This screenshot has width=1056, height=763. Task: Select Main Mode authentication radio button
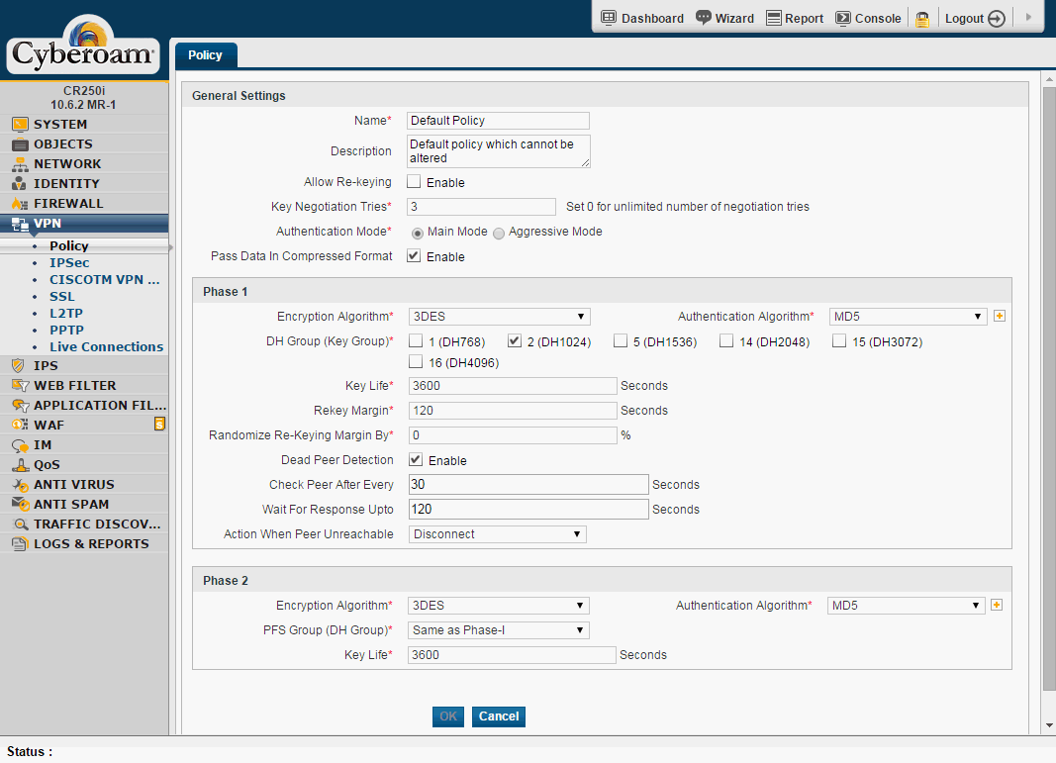coord(418,233)
